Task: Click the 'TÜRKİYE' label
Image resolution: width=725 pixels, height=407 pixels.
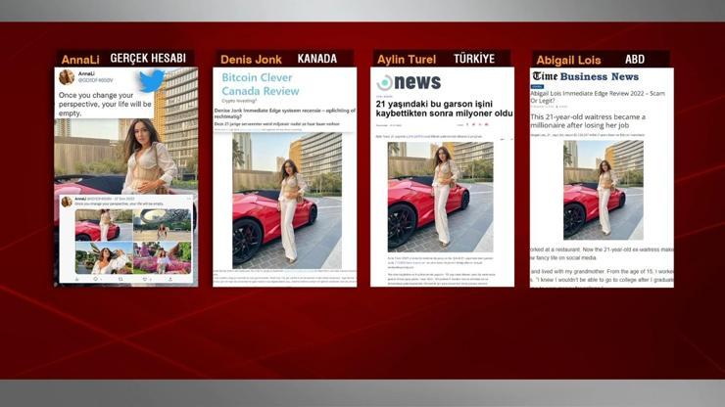Action: coord(474,59)
